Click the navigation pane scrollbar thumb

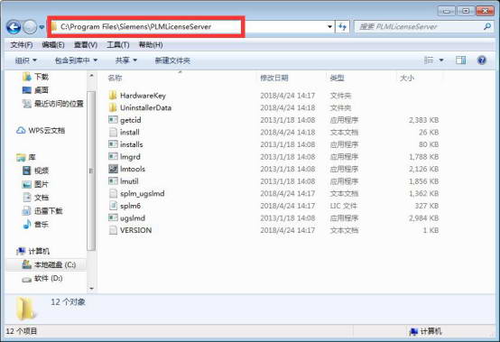91,171
